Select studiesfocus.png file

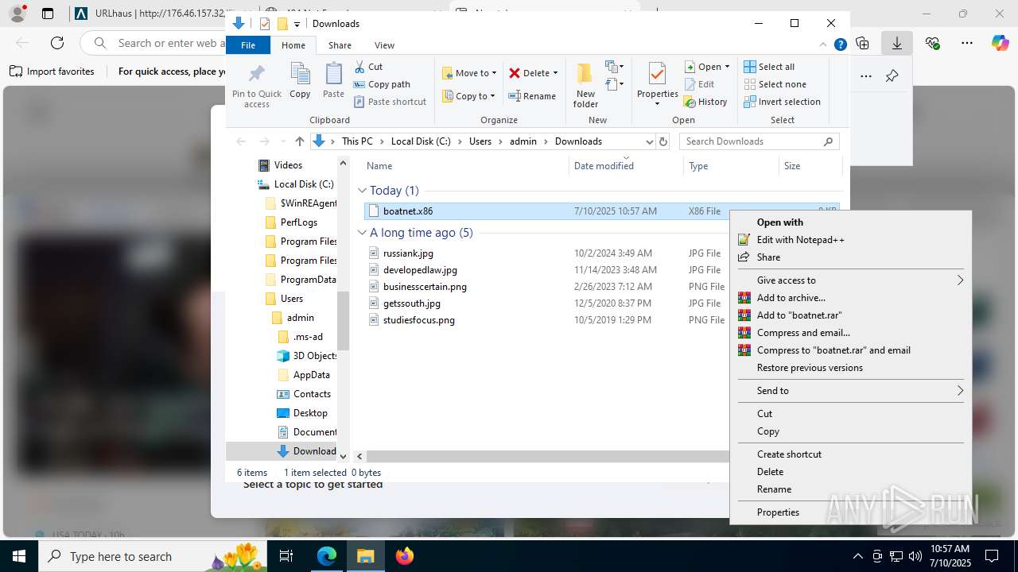pyautogui.click(x=418, y=320)
